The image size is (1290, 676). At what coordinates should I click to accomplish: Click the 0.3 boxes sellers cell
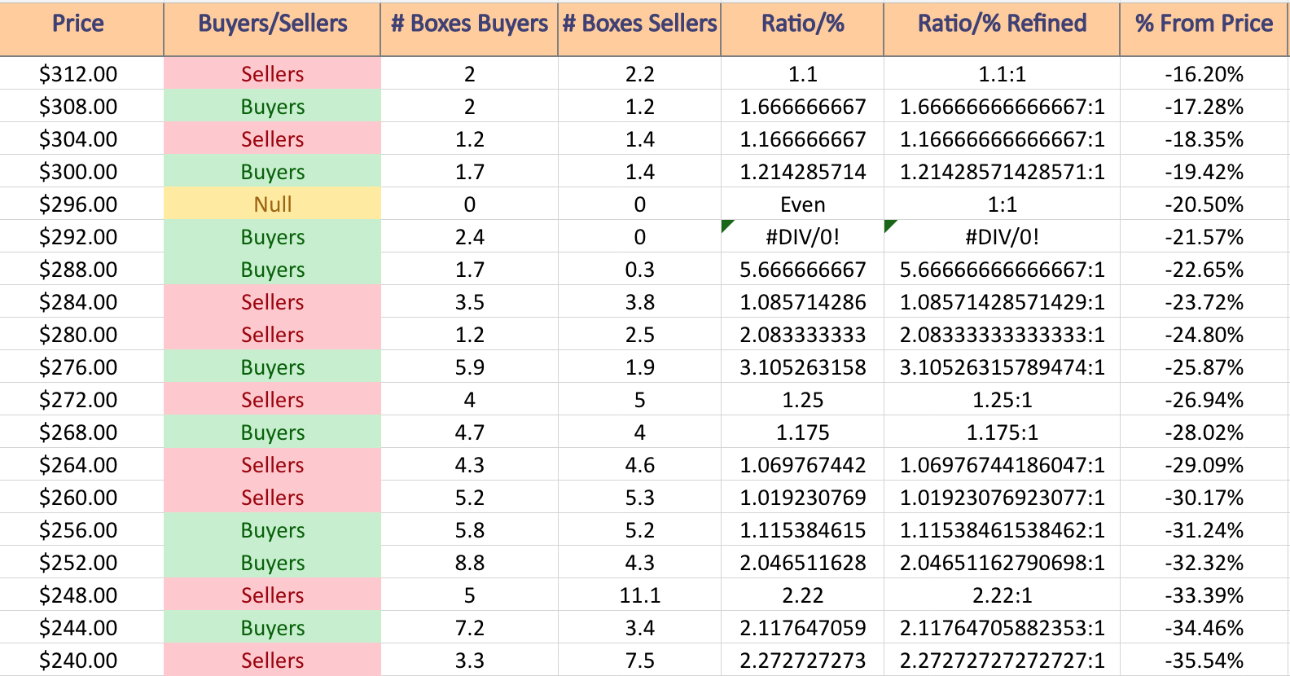click(639, 270)
